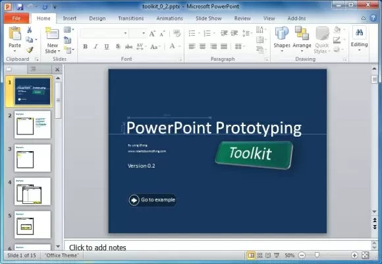Decrease font size with the small A icon
Image resolution: width=382 pixels, height=264 pixels.
[162, 34]
